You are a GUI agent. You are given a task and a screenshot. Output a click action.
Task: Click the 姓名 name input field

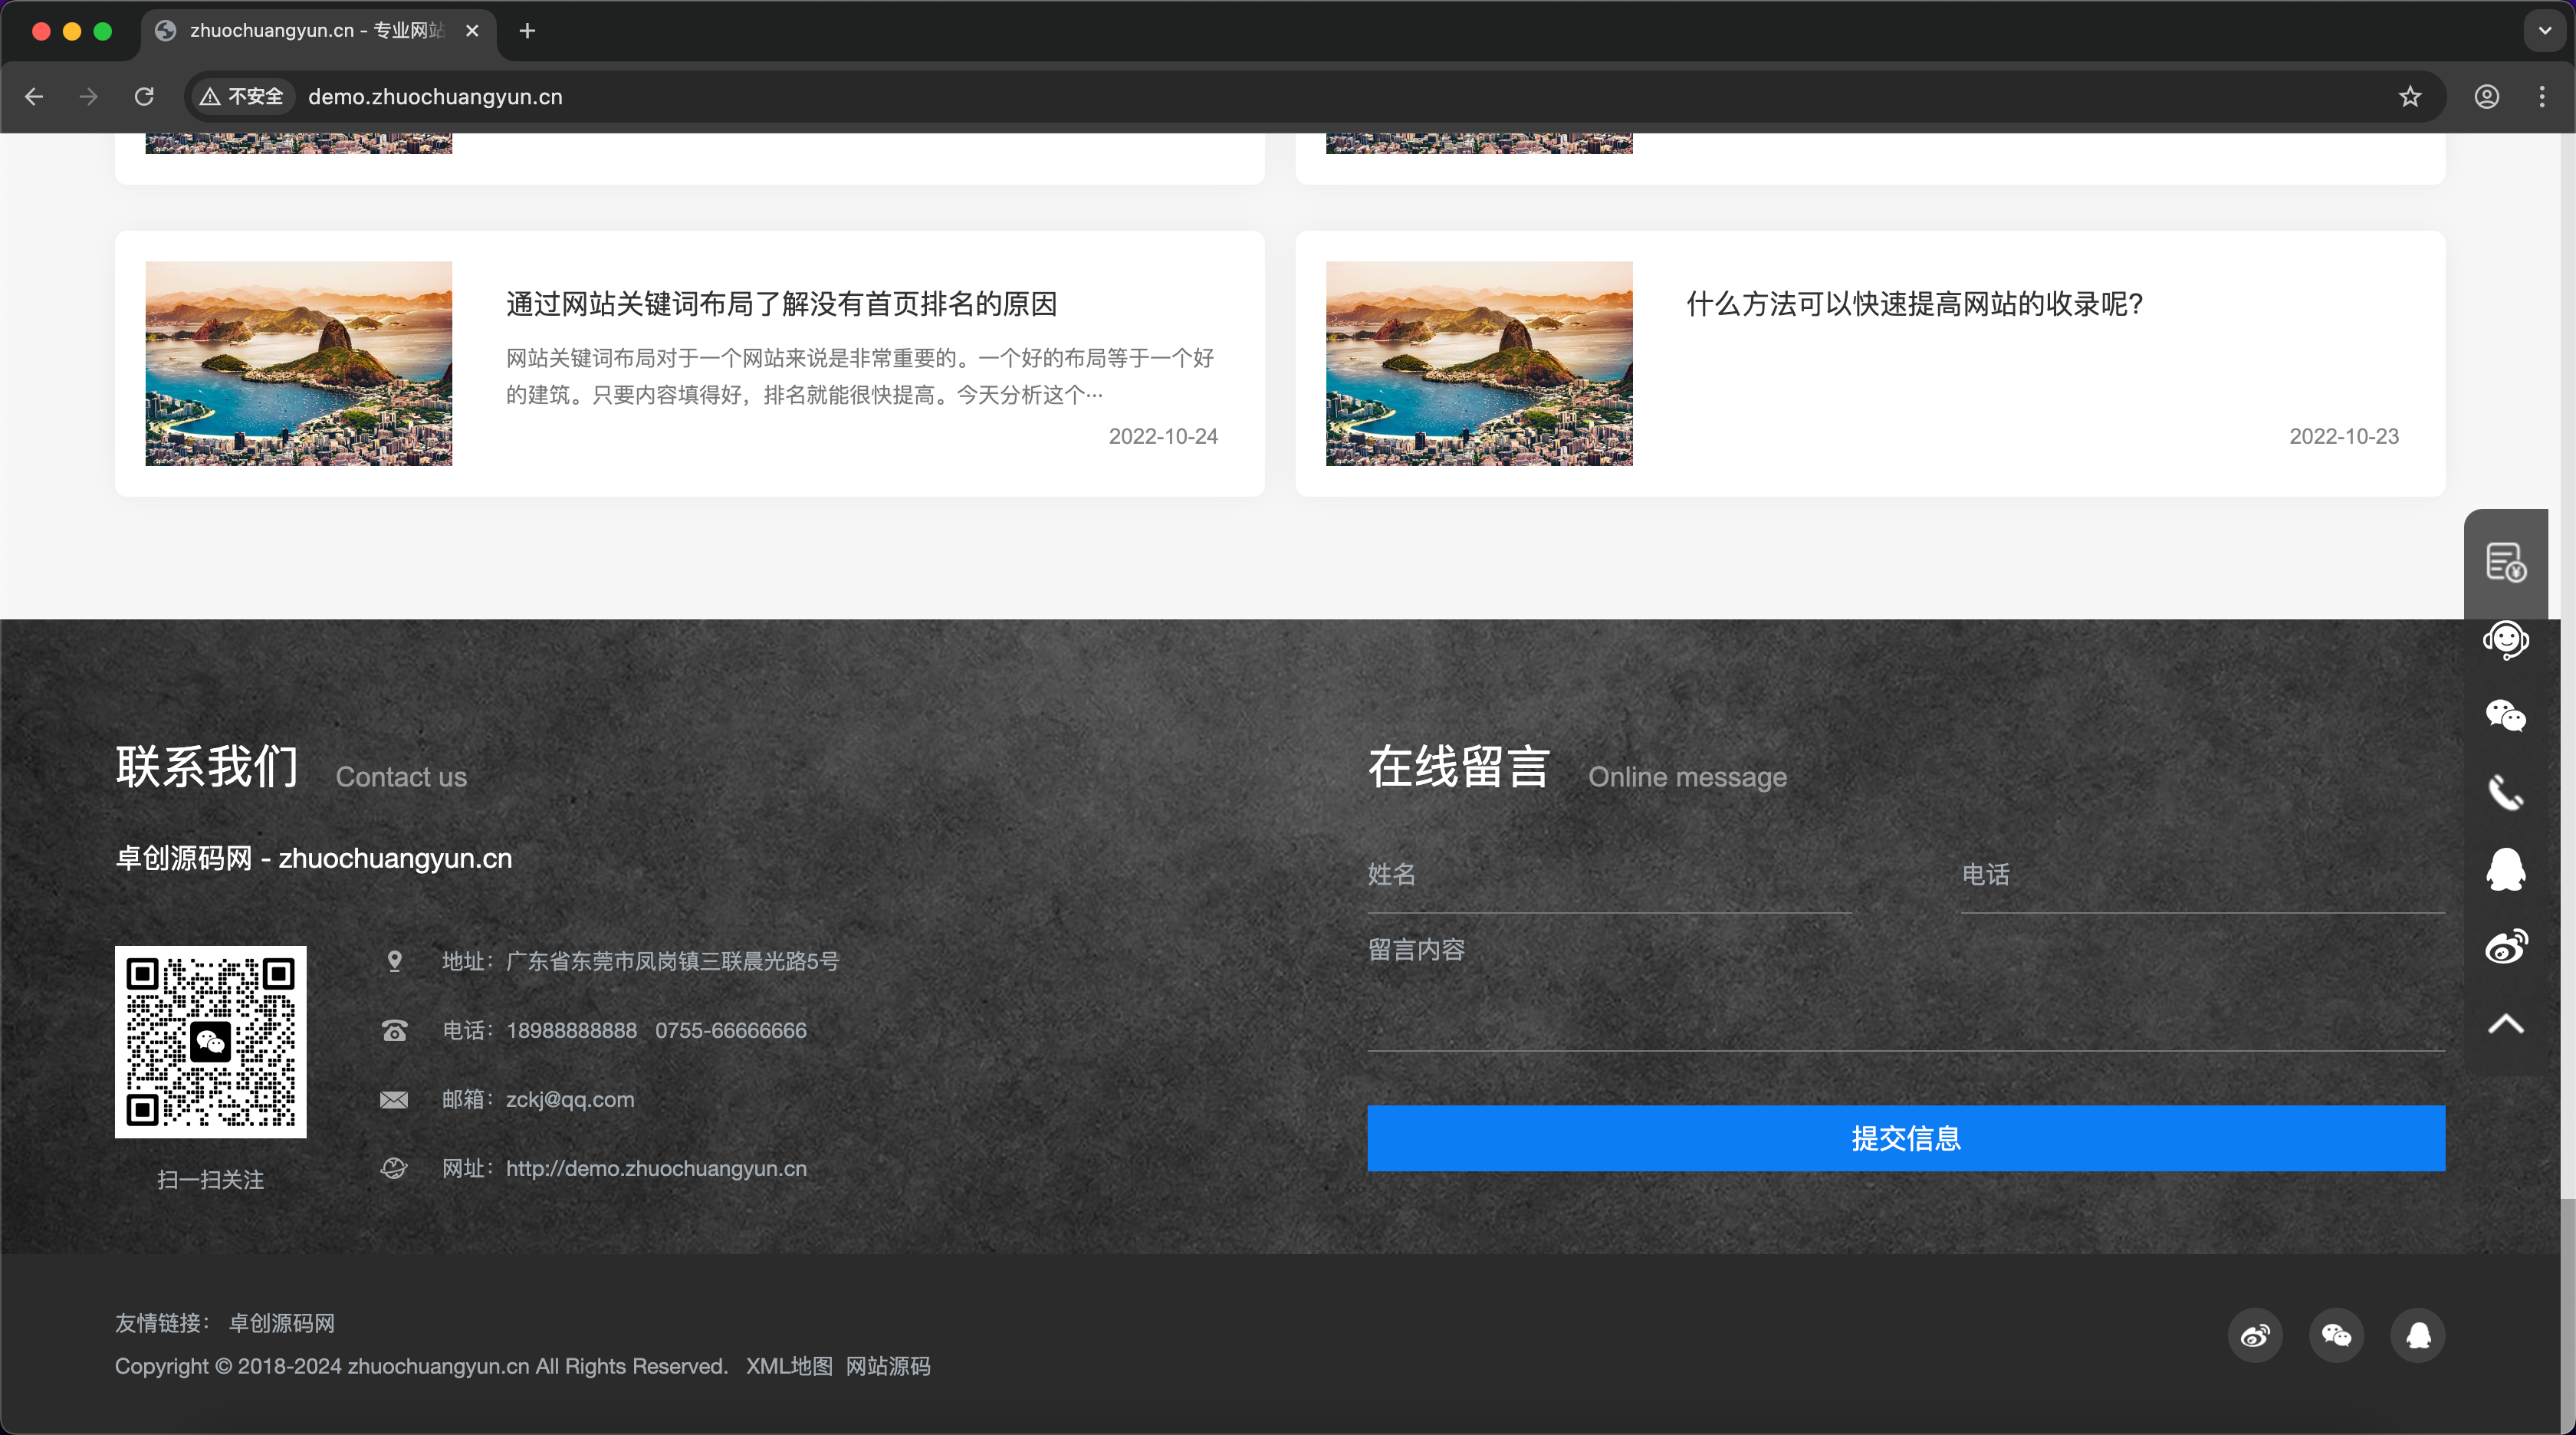pos(1609,875)
